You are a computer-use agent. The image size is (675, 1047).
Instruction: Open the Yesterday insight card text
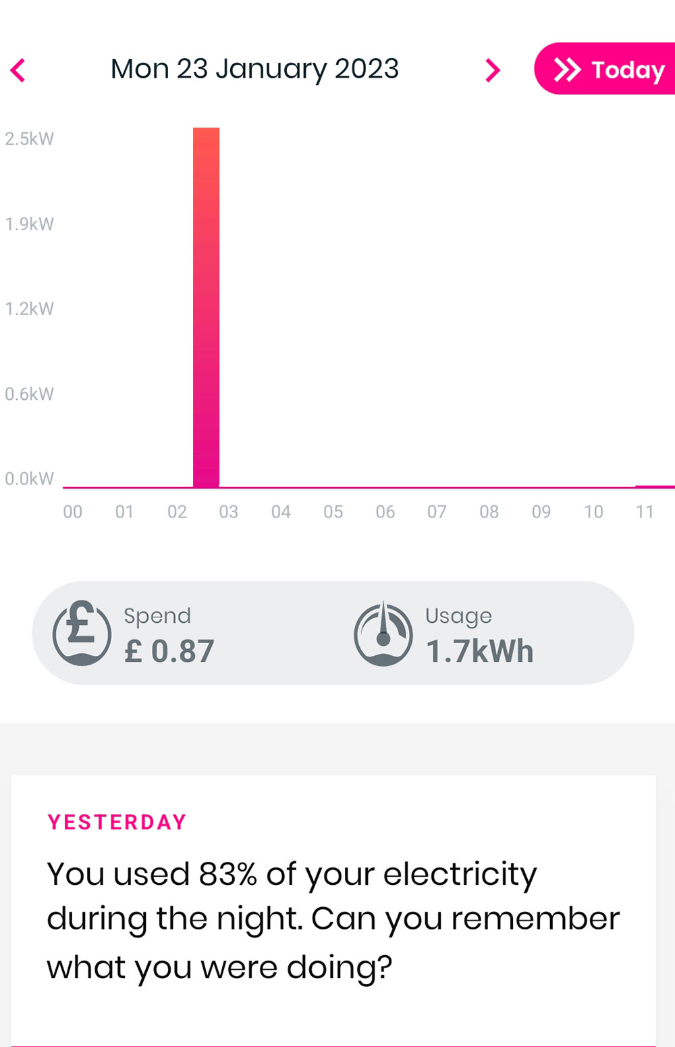tap(333, 919)
